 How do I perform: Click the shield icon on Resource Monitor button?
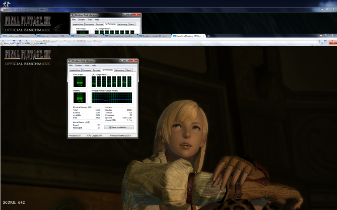click(110, 127)
